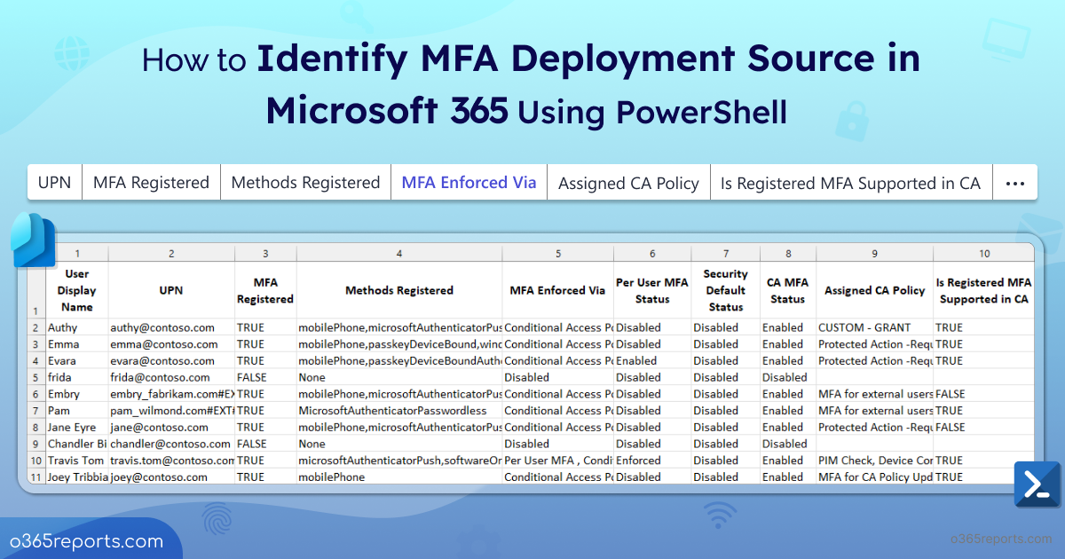The height and width of the screenshot is (559, 1065).
Task: Open the three-dots more columns item
Action: pyautogui.click(x=1015, y=184)
